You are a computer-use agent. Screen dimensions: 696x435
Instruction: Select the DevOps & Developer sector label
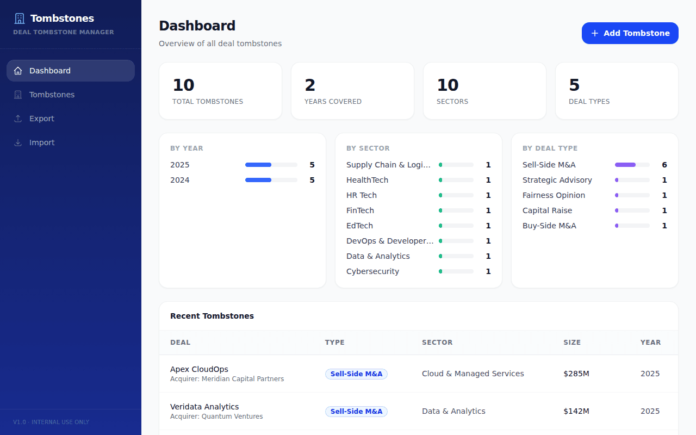coord(390,241)
